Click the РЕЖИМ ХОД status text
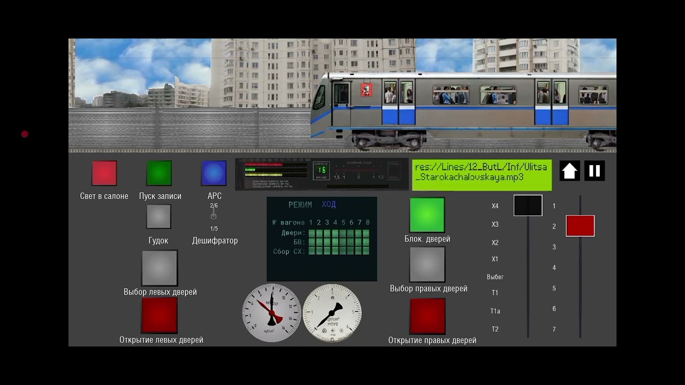 pyautogui.click(x=312, y=205)
